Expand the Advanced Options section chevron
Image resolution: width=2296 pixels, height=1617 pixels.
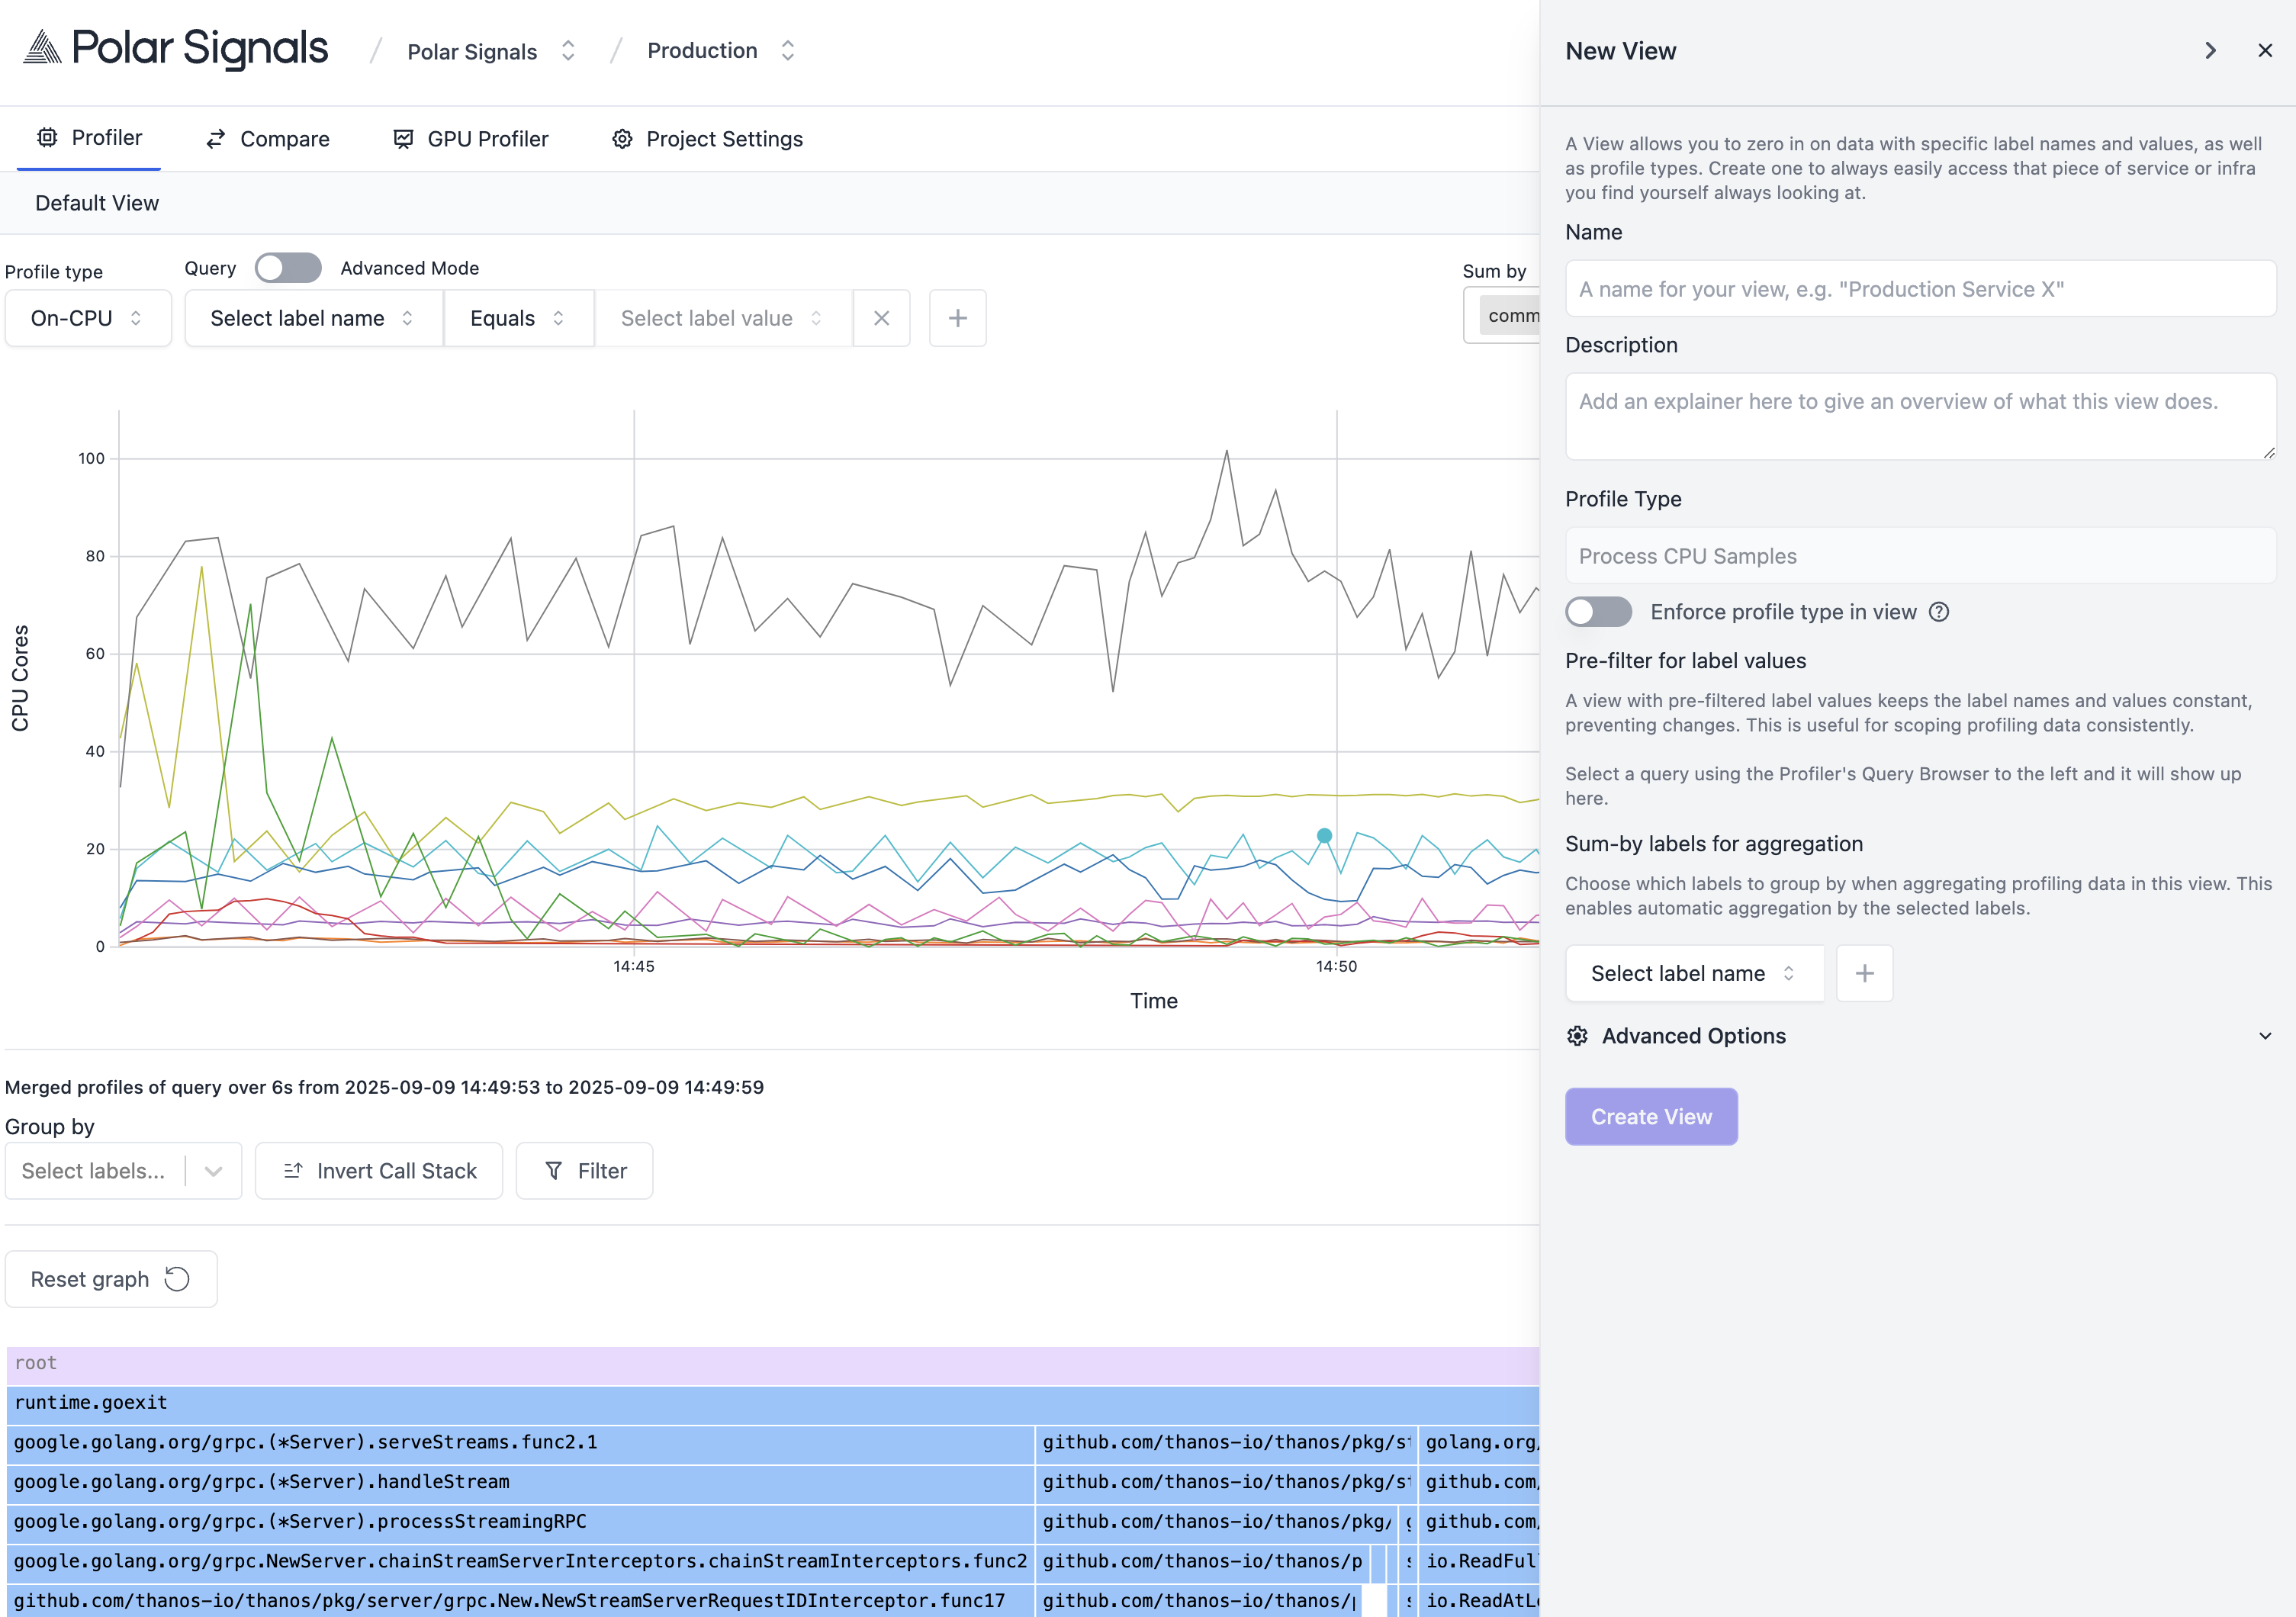[x=2264, y=1036]
